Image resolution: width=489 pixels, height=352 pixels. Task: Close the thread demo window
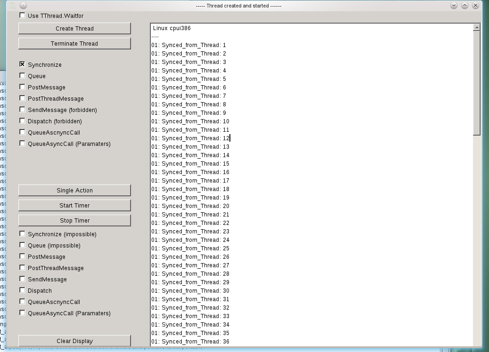click(x=476, y=6)
